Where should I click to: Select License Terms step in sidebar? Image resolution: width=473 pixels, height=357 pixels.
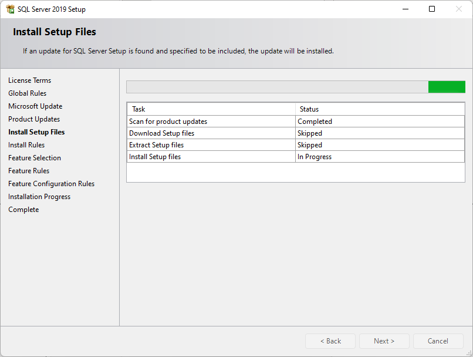pos(29,80)
